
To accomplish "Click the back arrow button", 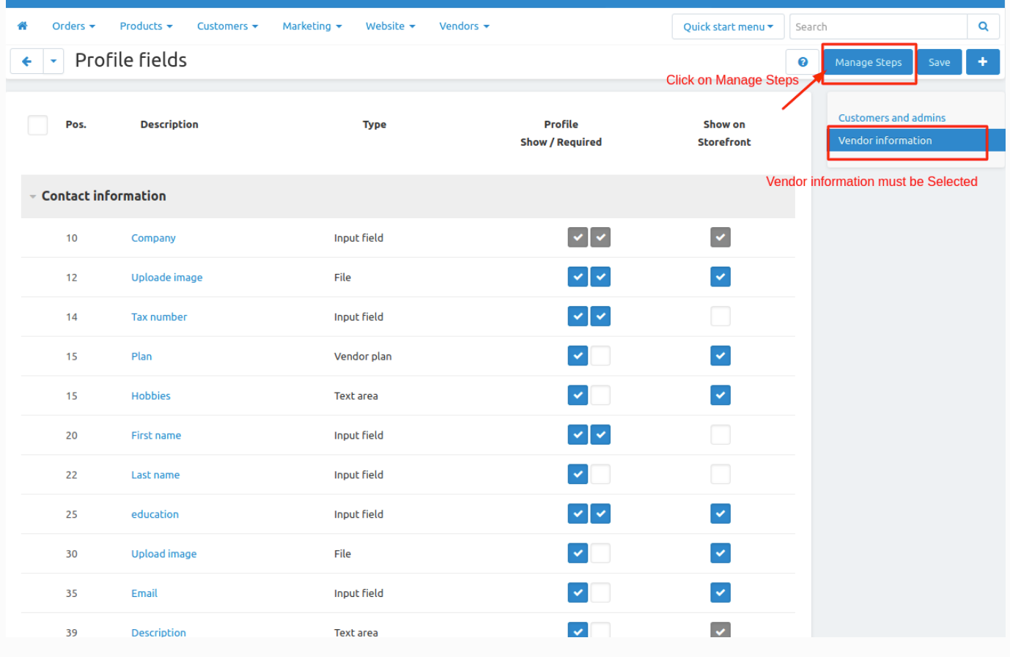I will (26, 62).
